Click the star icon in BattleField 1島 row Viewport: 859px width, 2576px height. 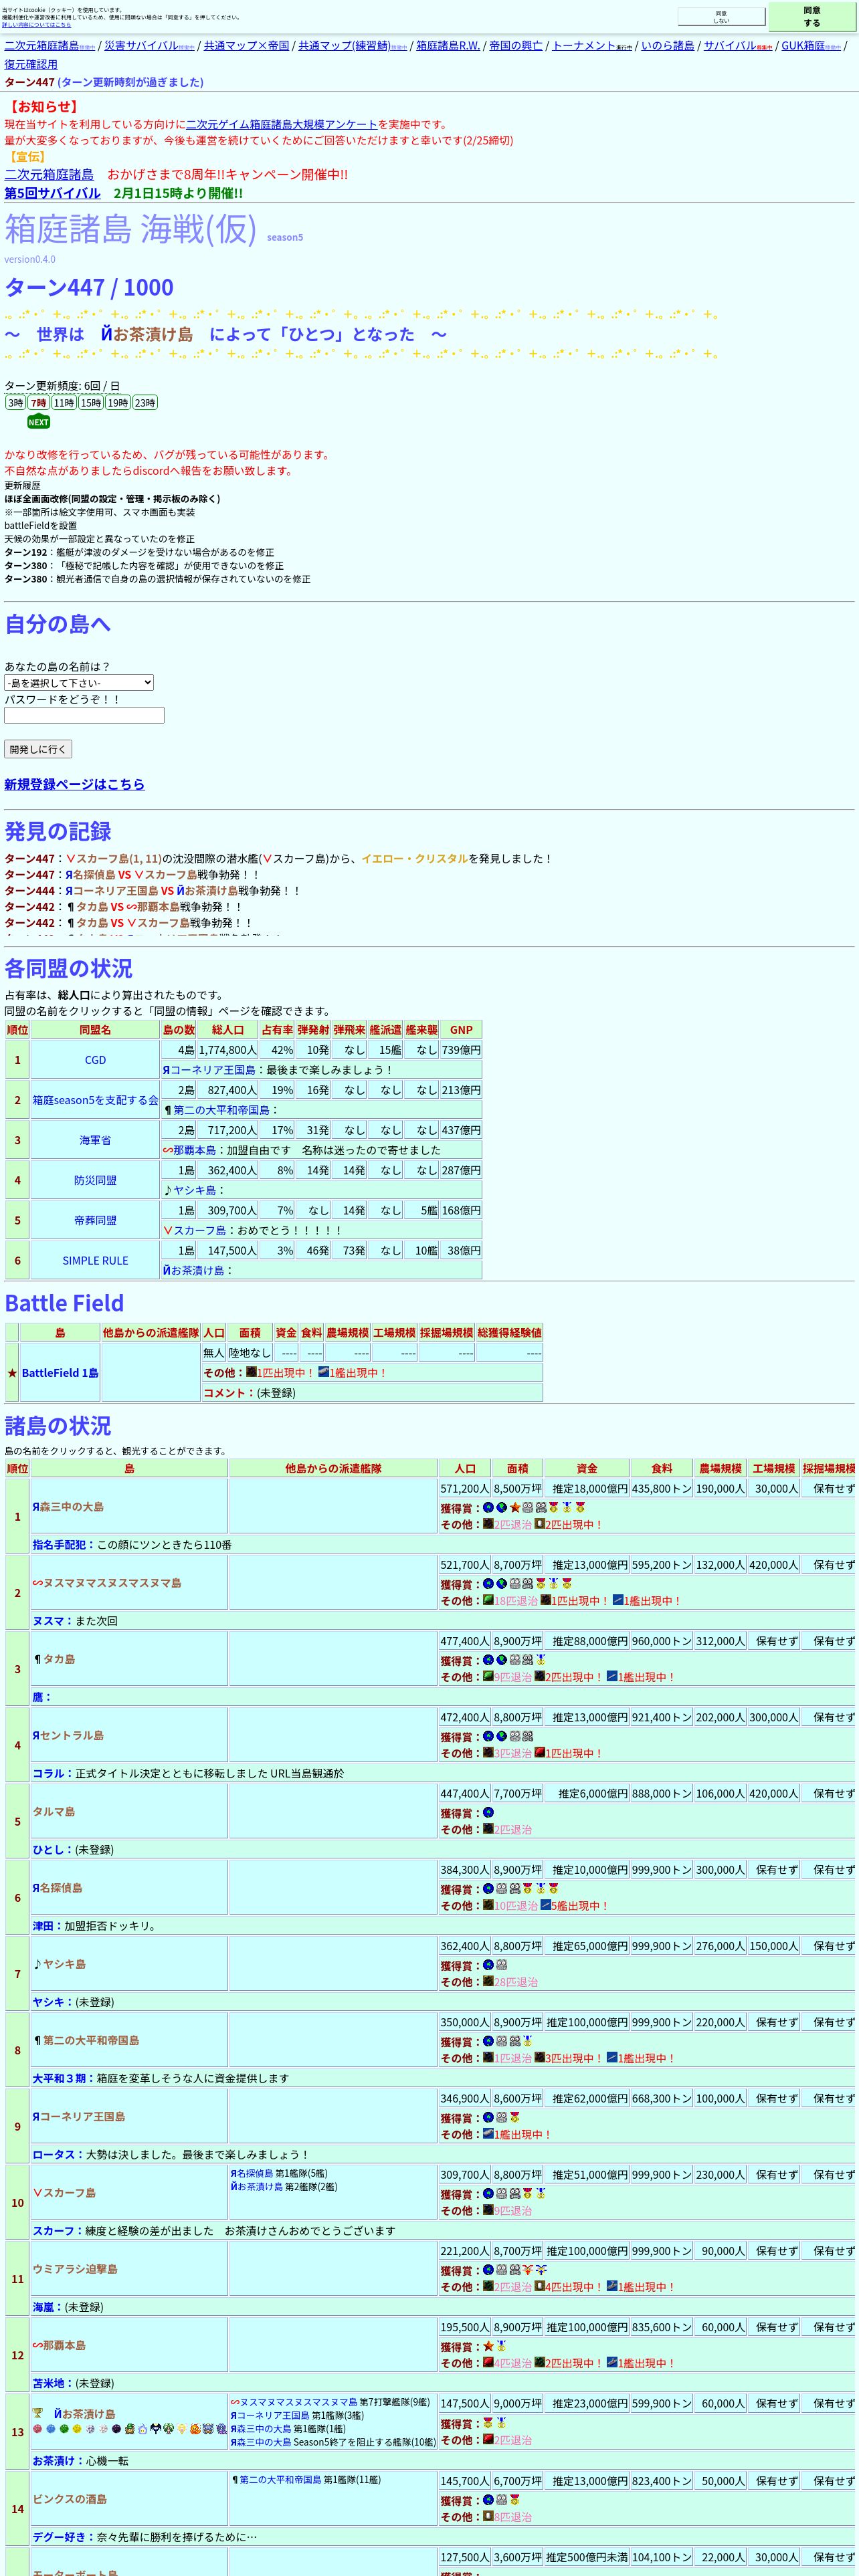tap(12, 1373)
